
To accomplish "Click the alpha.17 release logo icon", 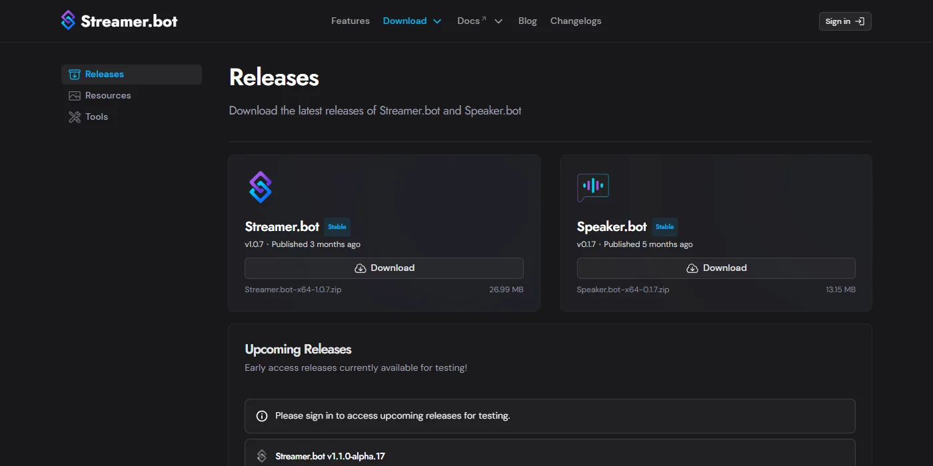I will pyautogui.click(x=262, y=457).
